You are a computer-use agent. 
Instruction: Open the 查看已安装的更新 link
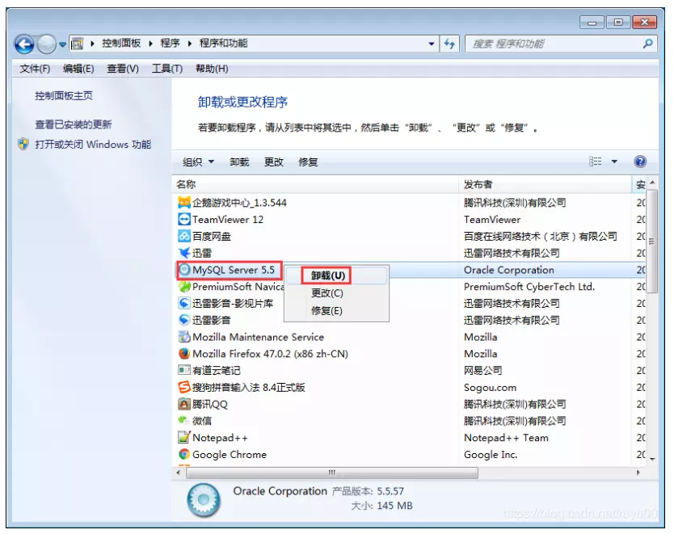point(73,124)
